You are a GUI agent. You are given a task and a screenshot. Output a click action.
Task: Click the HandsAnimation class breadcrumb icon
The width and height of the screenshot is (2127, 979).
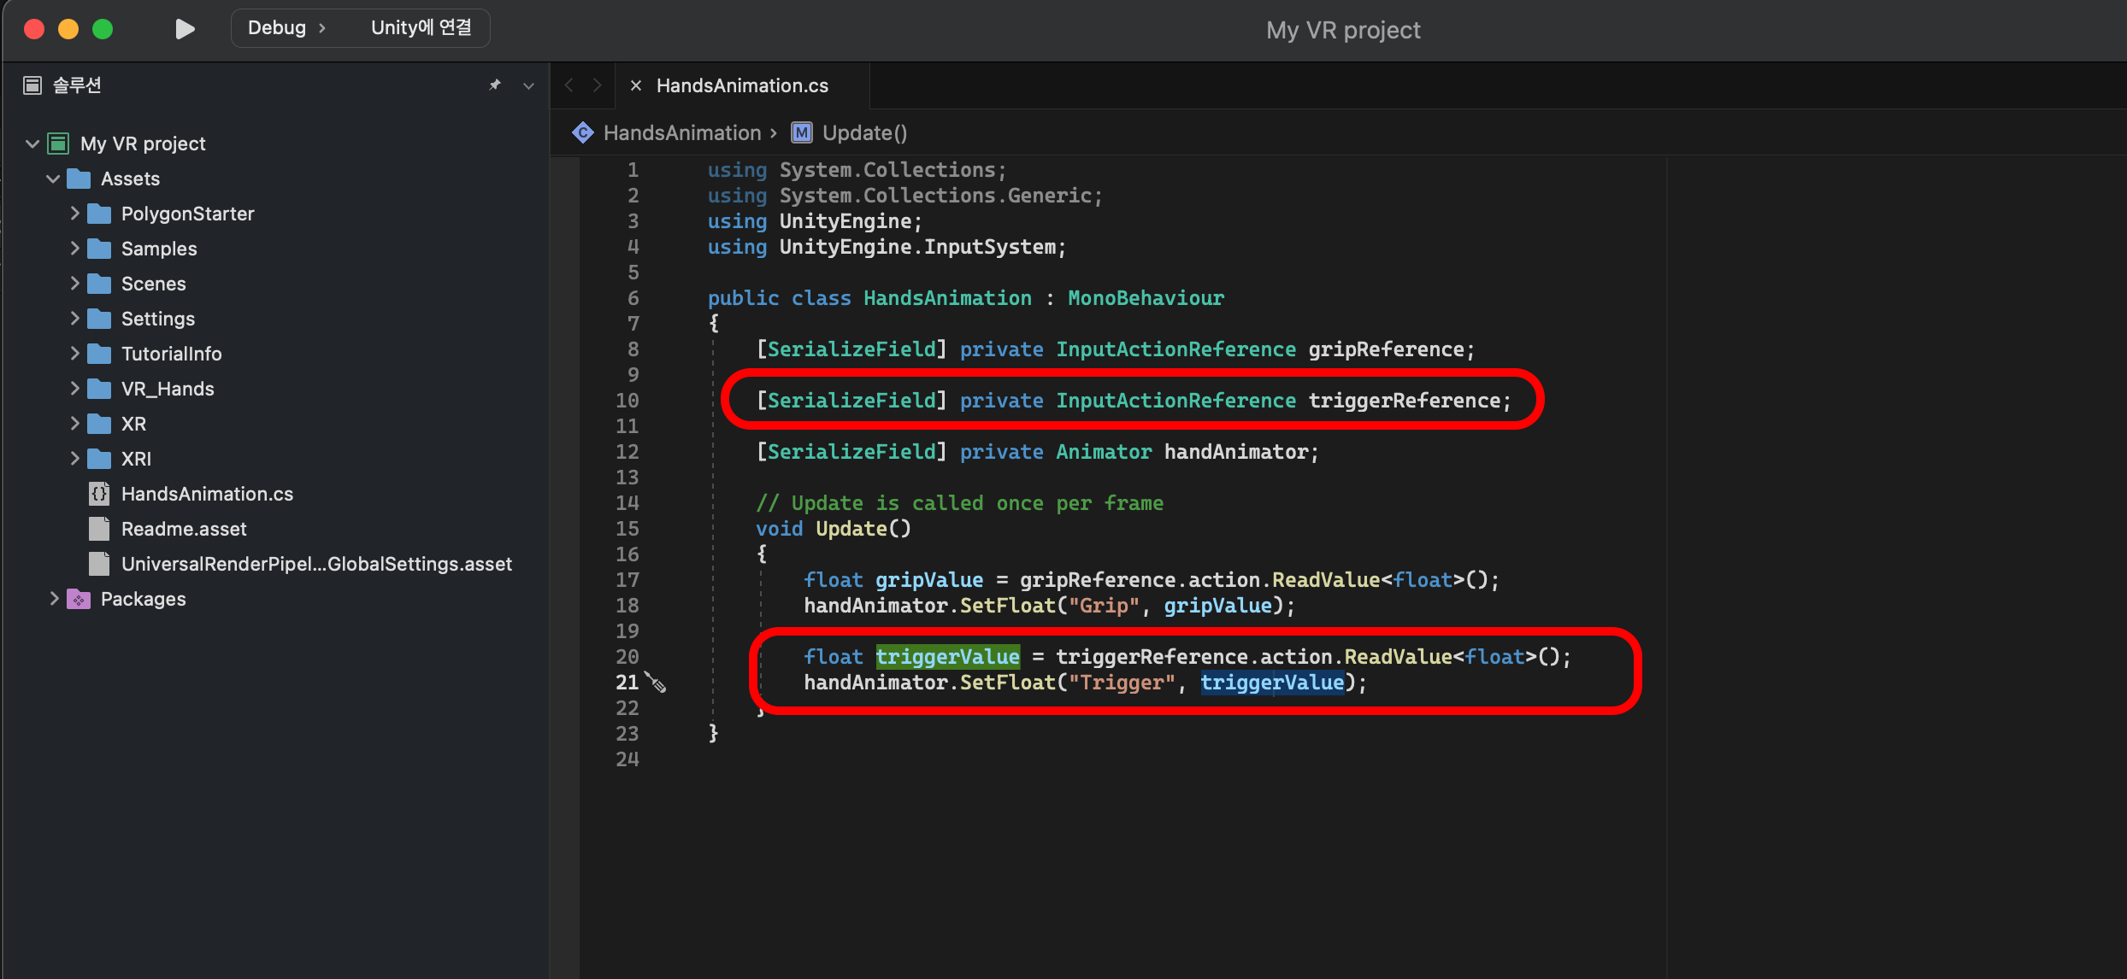pyautogui.click(x=583, y=132)
